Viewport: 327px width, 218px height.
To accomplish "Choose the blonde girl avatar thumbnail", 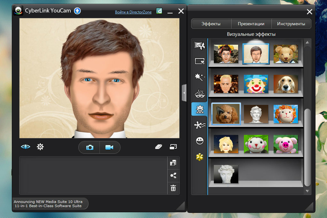I will [226, 144].
